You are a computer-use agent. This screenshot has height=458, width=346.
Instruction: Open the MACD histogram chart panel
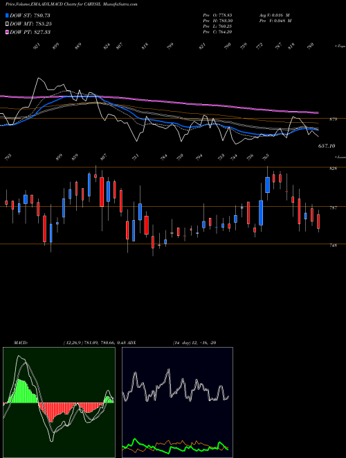point(59,402)
